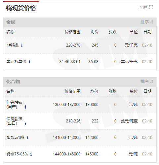Click the fullscreen icon next to 全屏
This screenshot has width=159, height=165.
pos(151,8)
